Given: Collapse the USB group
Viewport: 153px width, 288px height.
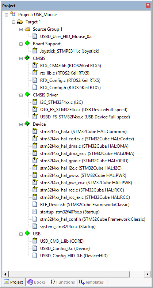Looking at the screenshot, I should point(21,234).
